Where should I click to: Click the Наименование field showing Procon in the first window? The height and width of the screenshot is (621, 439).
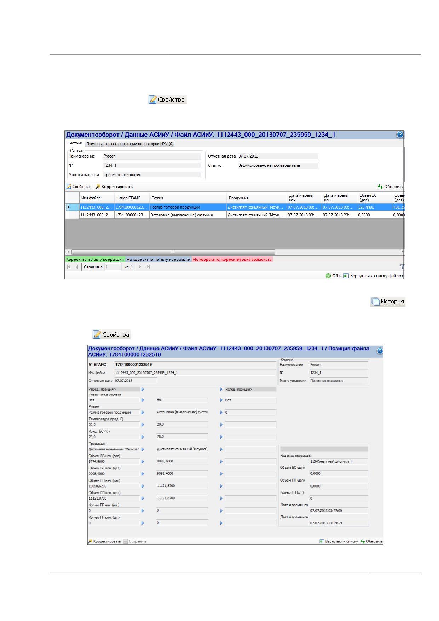[x=152, y=156]
